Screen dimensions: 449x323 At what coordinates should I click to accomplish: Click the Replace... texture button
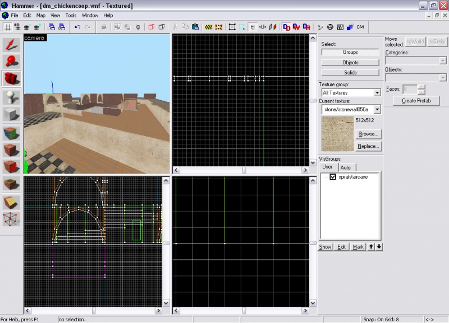point(368,146)
